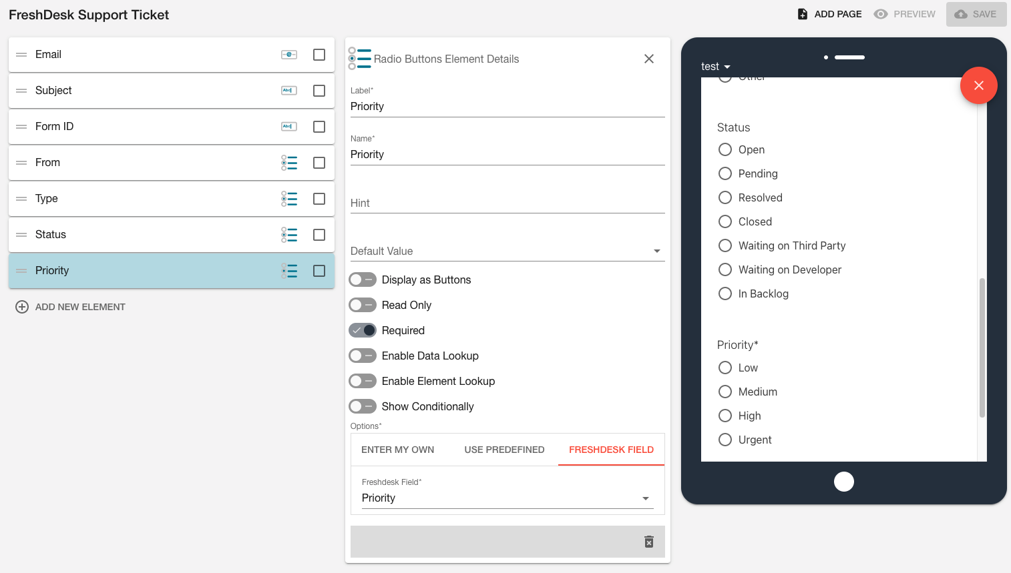Select the Medium priority radio button
This screenshot has width=1011, height=573.
pyautogui.click(x=725, y=392)
